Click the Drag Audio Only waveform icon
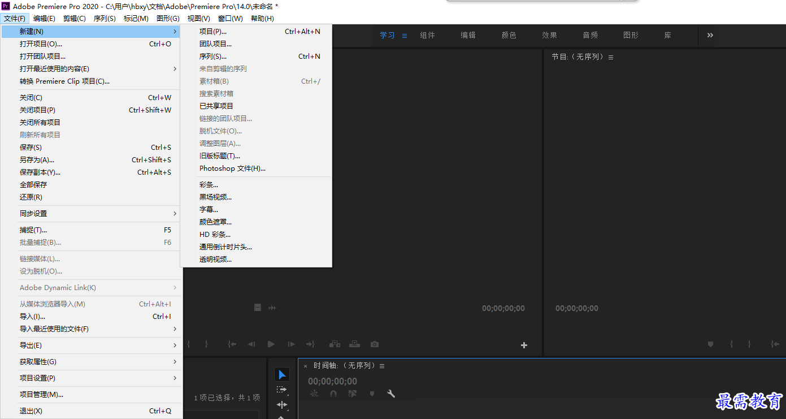 point(272,308)
